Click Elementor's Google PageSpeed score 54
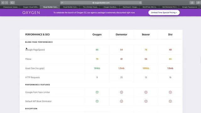201x113 pixels. (121, 50)
